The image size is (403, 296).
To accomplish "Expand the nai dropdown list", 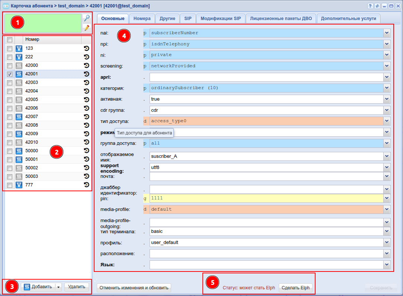I will coord(387,33).
